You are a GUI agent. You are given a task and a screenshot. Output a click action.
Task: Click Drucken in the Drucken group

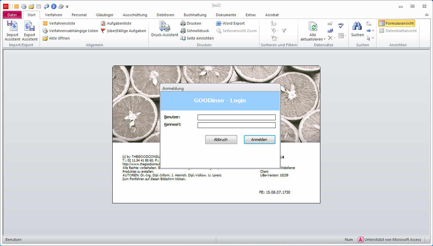pyautogui.click(x=191, y=23)
